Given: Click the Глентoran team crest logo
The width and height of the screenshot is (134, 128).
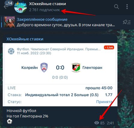Looking at the screenshot, I should point(76,67).
